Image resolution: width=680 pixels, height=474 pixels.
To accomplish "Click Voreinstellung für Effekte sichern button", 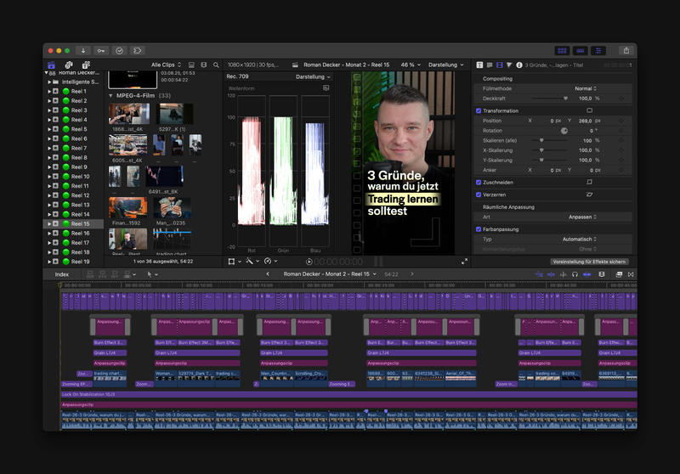I will (x=589, y=262).
